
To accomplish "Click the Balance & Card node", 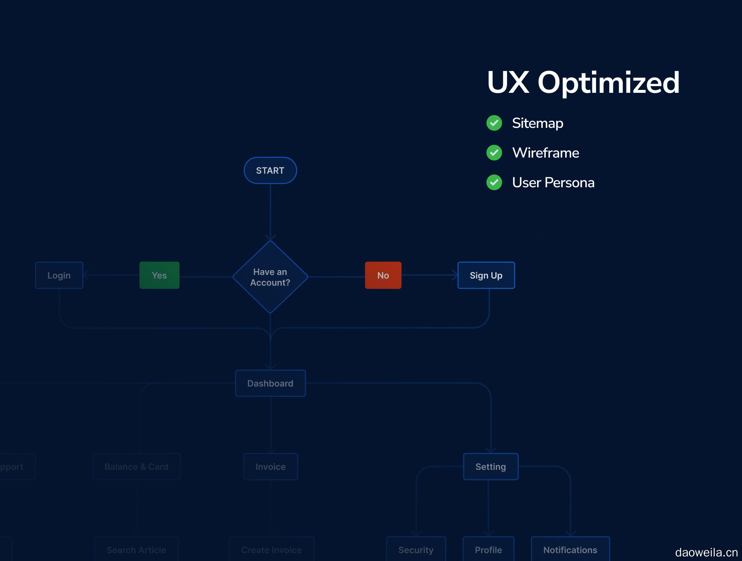I will pyautogui.click(x=136, y=467).
